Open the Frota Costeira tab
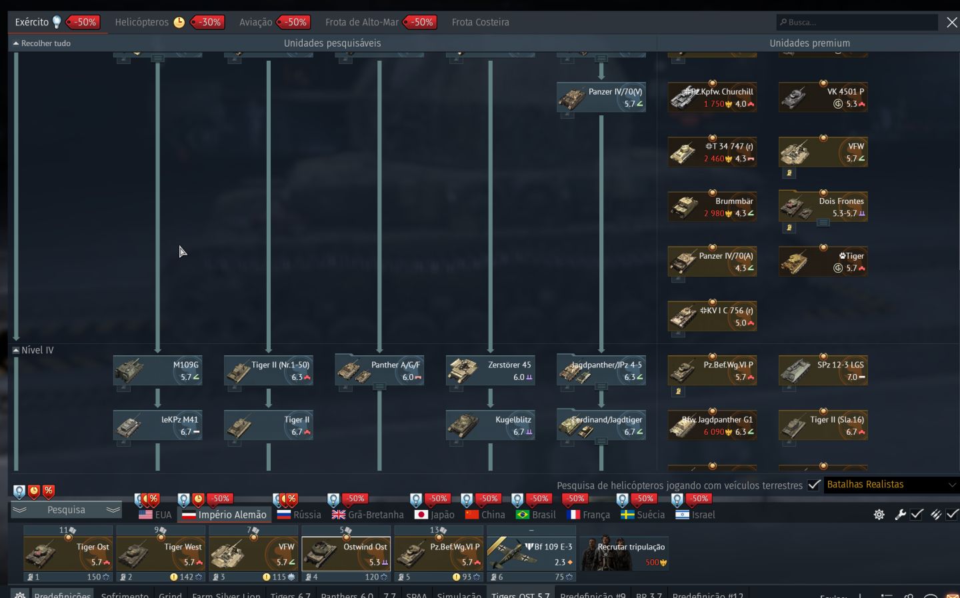This screenshot has width=960, height=598. [481, 22]
